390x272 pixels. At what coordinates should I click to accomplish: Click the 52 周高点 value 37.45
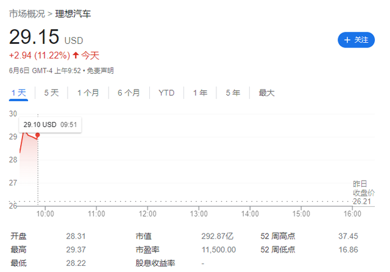point(348,236)
